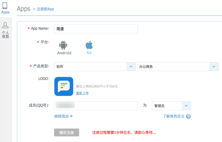
Task: Click the 注册新App breadcrumb
Action: pyautogui.click(x=45, y=9)
